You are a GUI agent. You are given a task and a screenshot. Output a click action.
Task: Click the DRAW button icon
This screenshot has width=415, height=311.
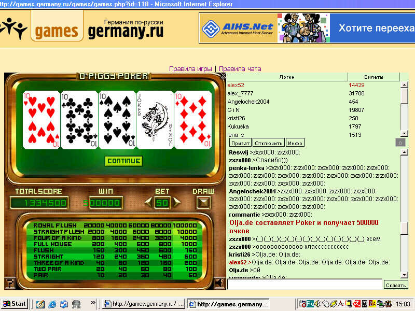point(203,202)
